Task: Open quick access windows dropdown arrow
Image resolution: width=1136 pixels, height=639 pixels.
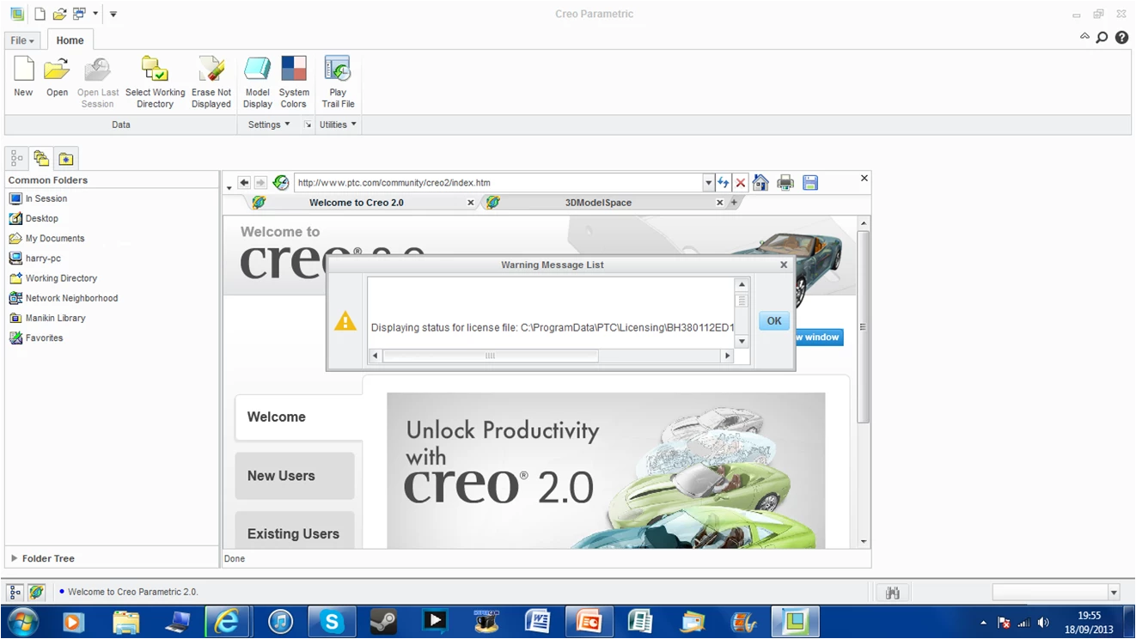Action: tap(95, 15)
